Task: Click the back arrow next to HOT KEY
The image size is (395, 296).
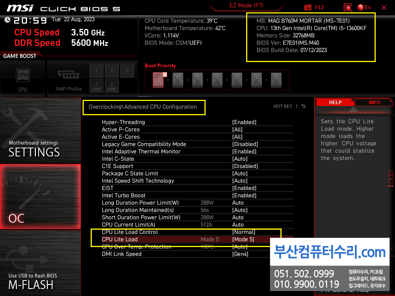Action: 304,106
